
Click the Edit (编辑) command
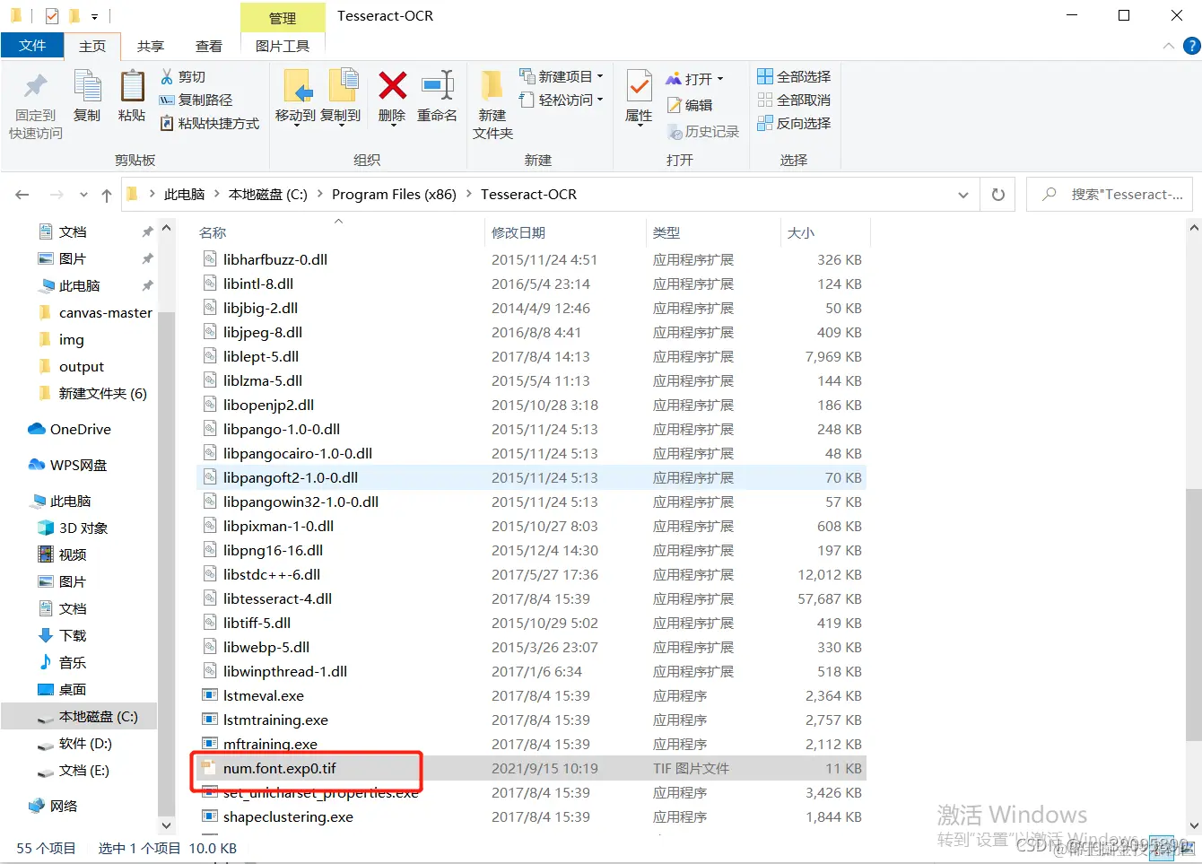pos(690,105)
